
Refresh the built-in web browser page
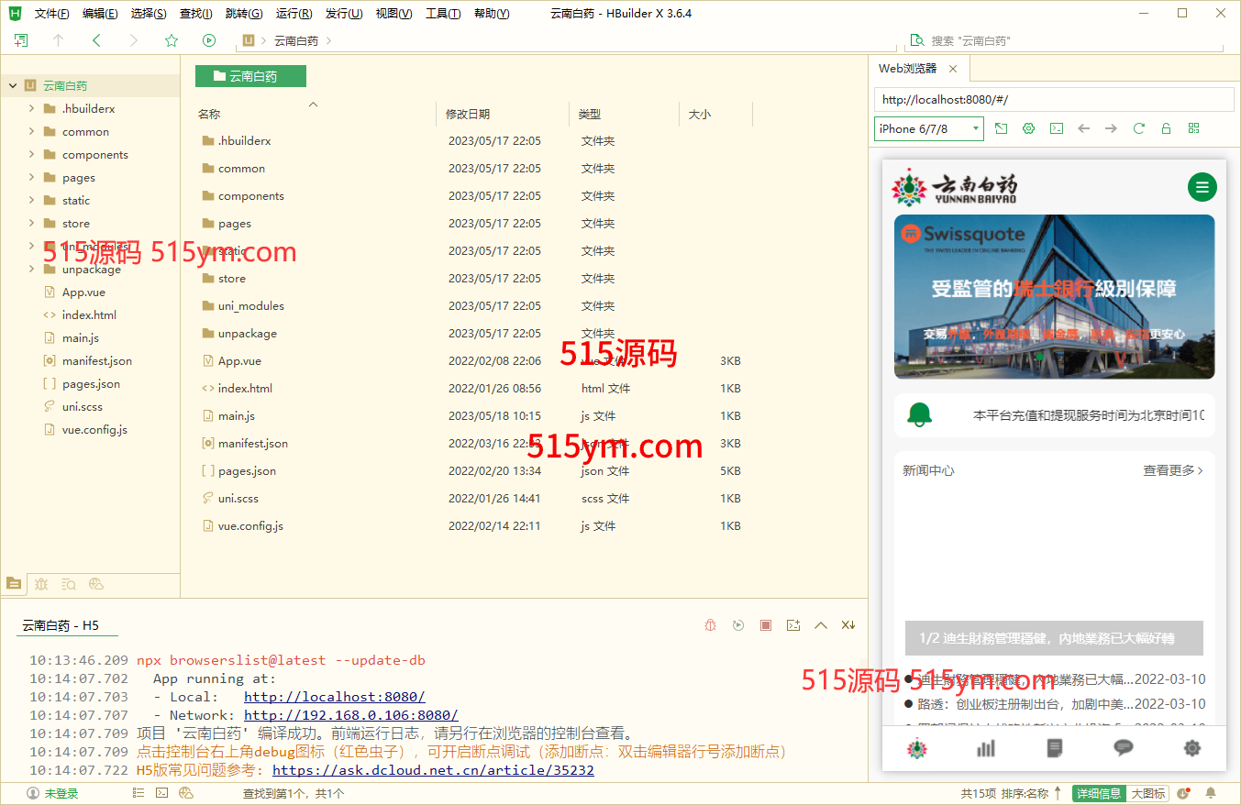click(x=1139, y=129)
